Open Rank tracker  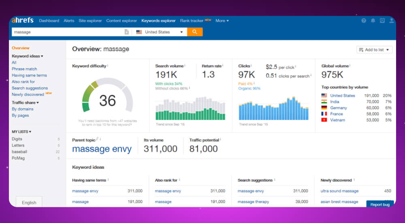point(192,21)
